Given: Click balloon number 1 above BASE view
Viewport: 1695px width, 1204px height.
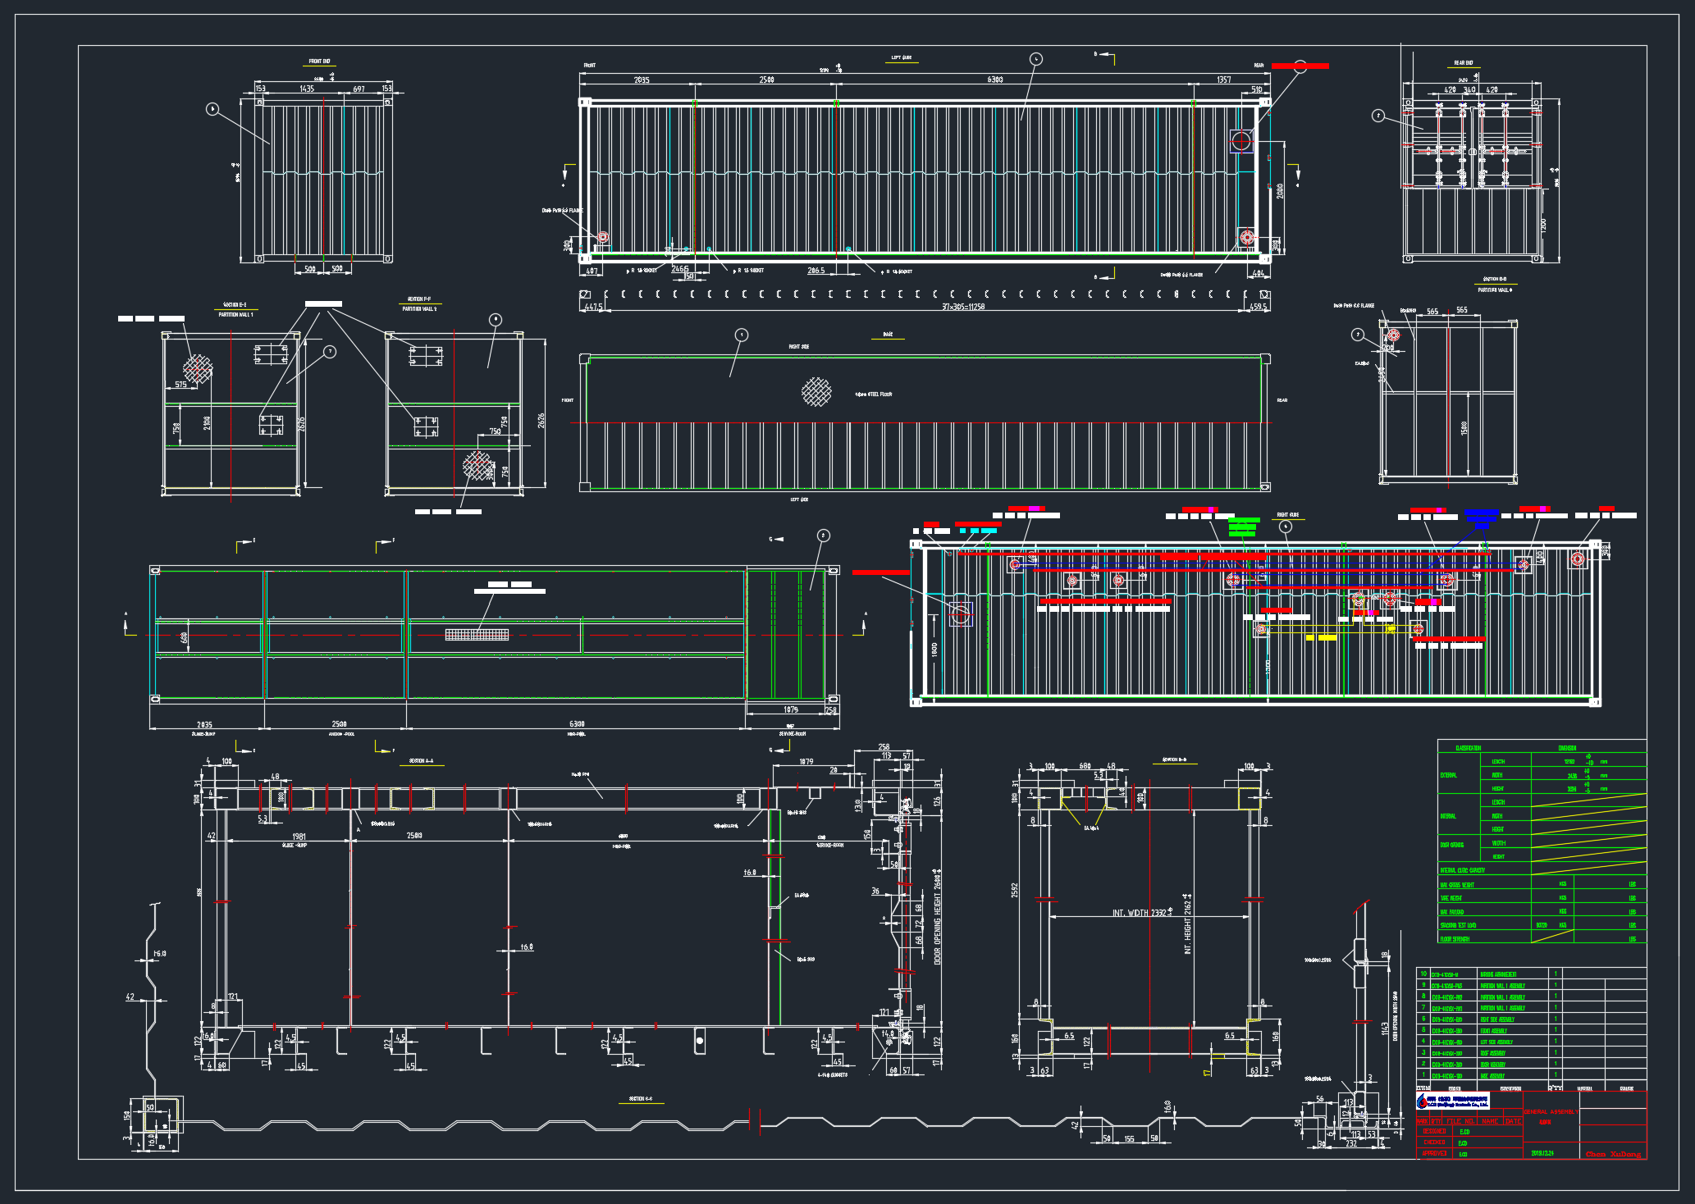Looking at the screenshot, I should [x=742, y=335].
